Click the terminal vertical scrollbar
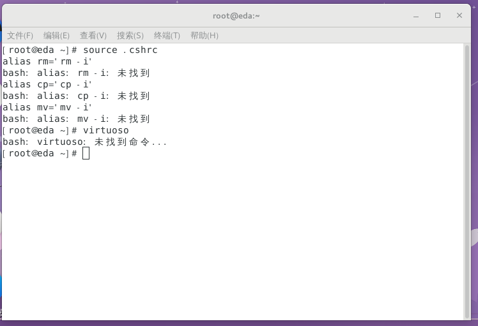Image resolution: width=478 pixels, height=326 pixels. tap(467, 181)
